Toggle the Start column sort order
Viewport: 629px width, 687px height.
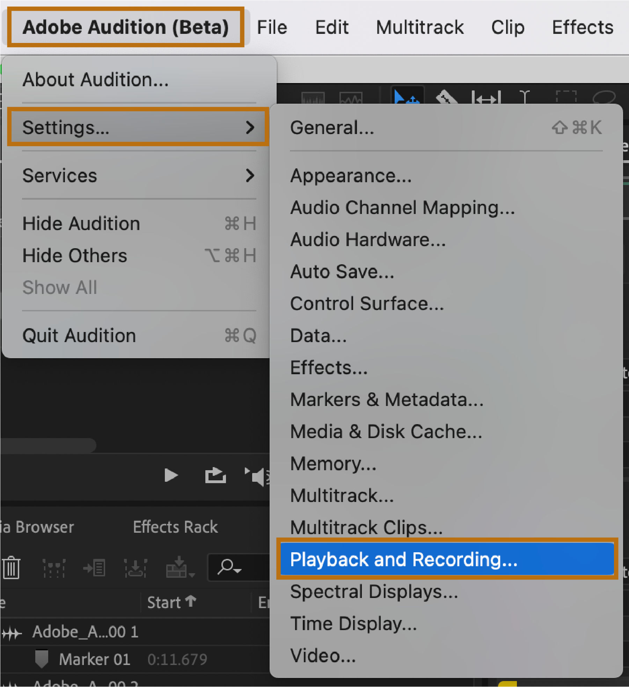(171, 603)
